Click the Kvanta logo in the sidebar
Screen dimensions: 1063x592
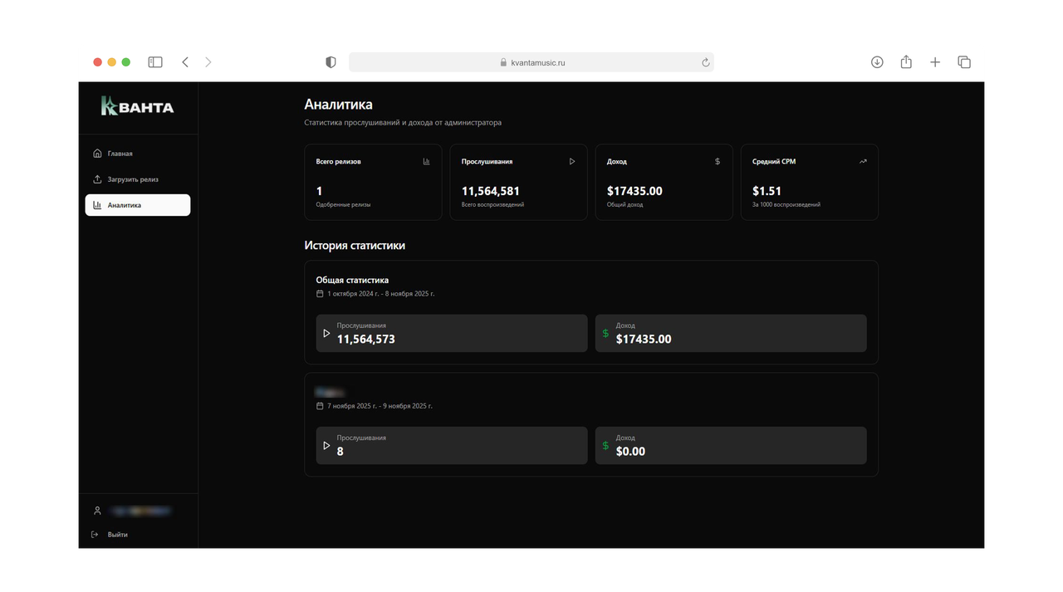137,105
